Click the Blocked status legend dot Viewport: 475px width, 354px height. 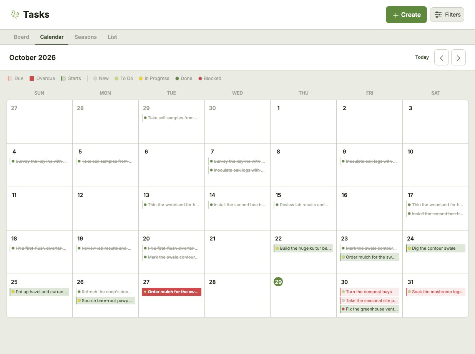click(x=200, y=78)
